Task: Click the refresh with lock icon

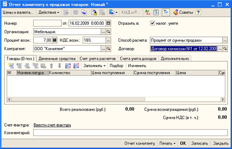Action: (x=94, y=12)
